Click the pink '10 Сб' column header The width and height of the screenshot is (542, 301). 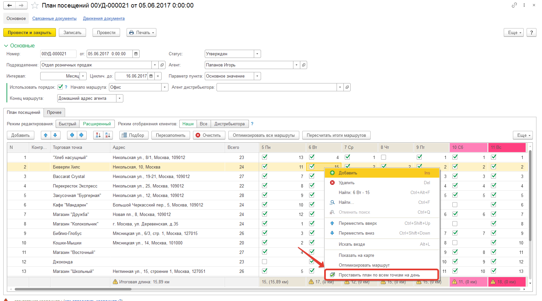coord(468,148)
